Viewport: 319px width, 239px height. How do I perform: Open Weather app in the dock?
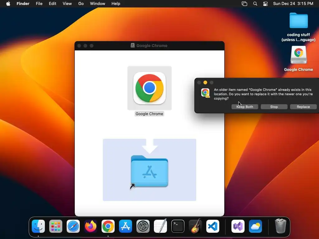click(x=255, y=226)
